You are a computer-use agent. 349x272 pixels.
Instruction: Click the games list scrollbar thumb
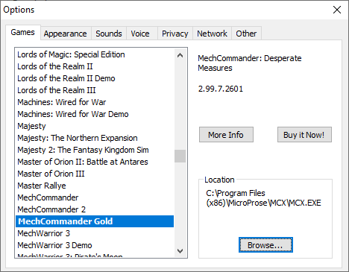pyautogui.click(x=180, y=156)
